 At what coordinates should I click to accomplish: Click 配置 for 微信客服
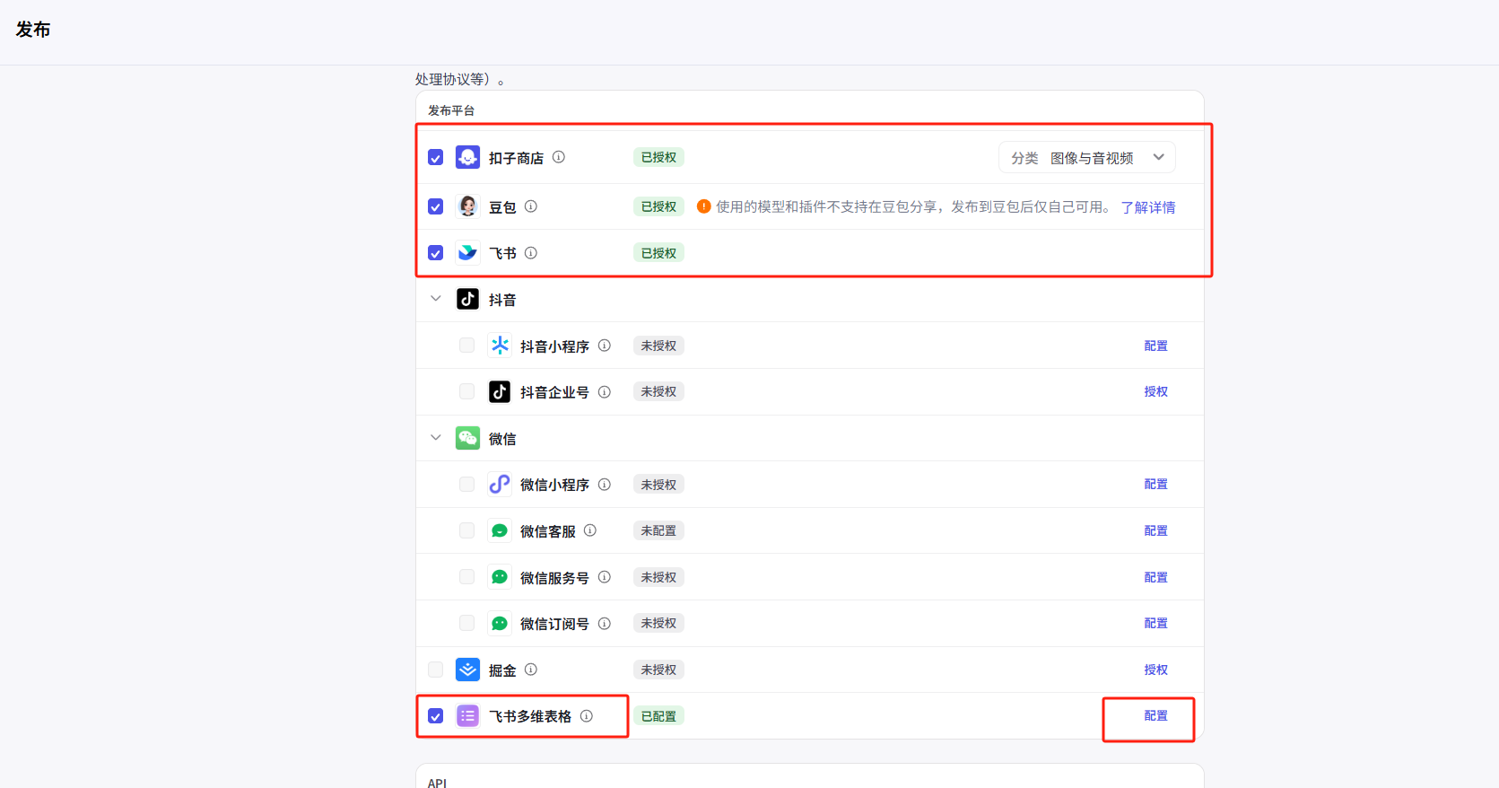click(x=1156, y=530)
